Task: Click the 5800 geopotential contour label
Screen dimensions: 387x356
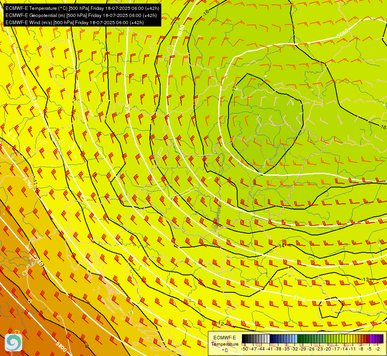Action: point(61,347)
